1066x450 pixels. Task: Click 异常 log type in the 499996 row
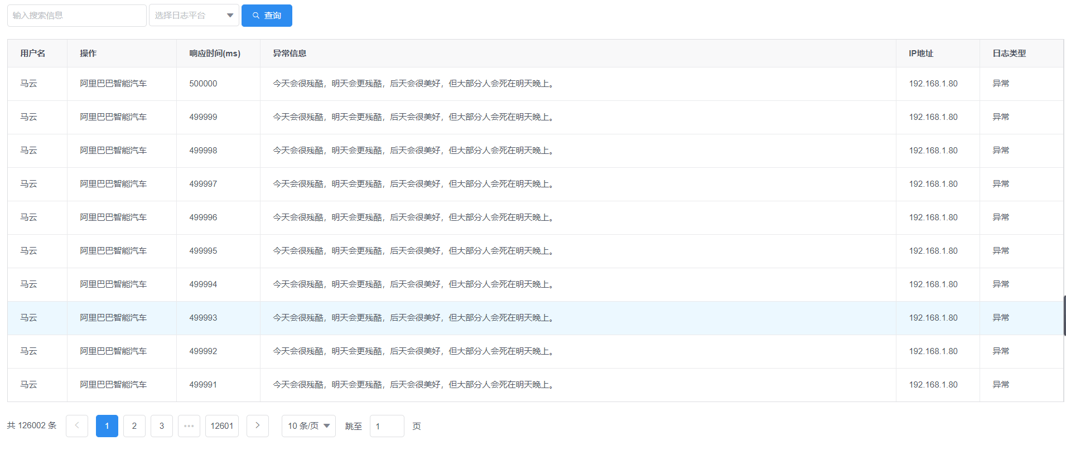point(1001,217)
